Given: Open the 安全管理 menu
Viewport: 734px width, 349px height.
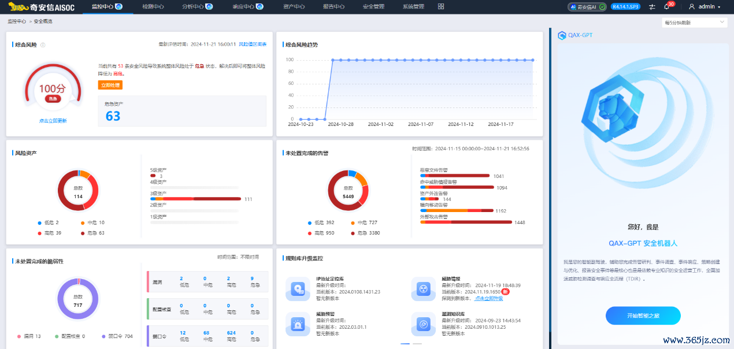Looking at the screenshot, I should pyautogui.click(x=373, y=6).
